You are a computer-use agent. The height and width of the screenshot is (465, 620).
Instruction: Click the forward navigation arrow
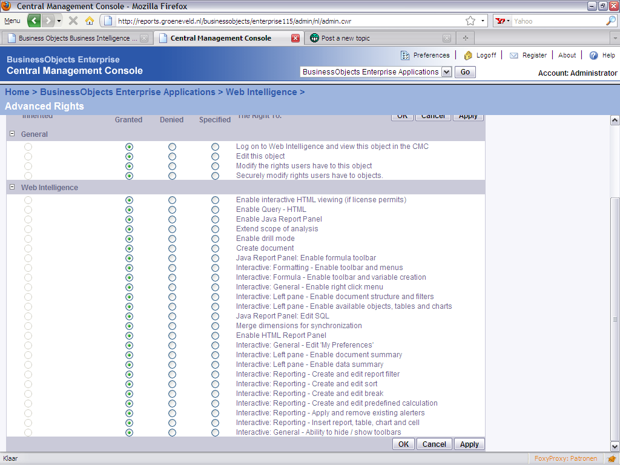[x=48, y=21]
